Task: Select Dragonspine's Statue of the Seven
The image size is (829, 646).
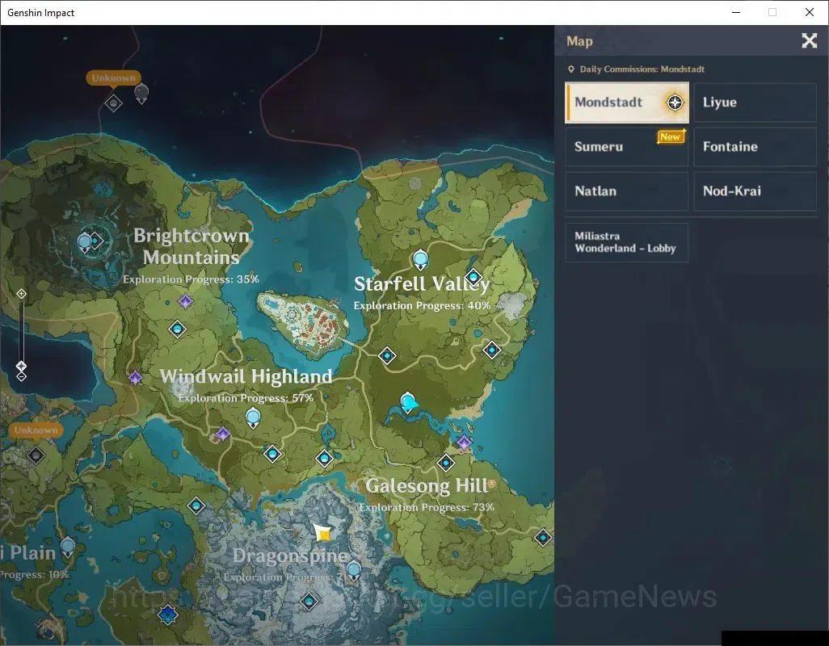Action: tap(354, 572)
